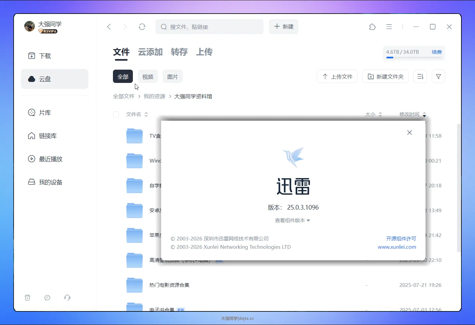Open the www.xunlei.com link
This screenshot has height=325, width=475.
pos(397,247)
